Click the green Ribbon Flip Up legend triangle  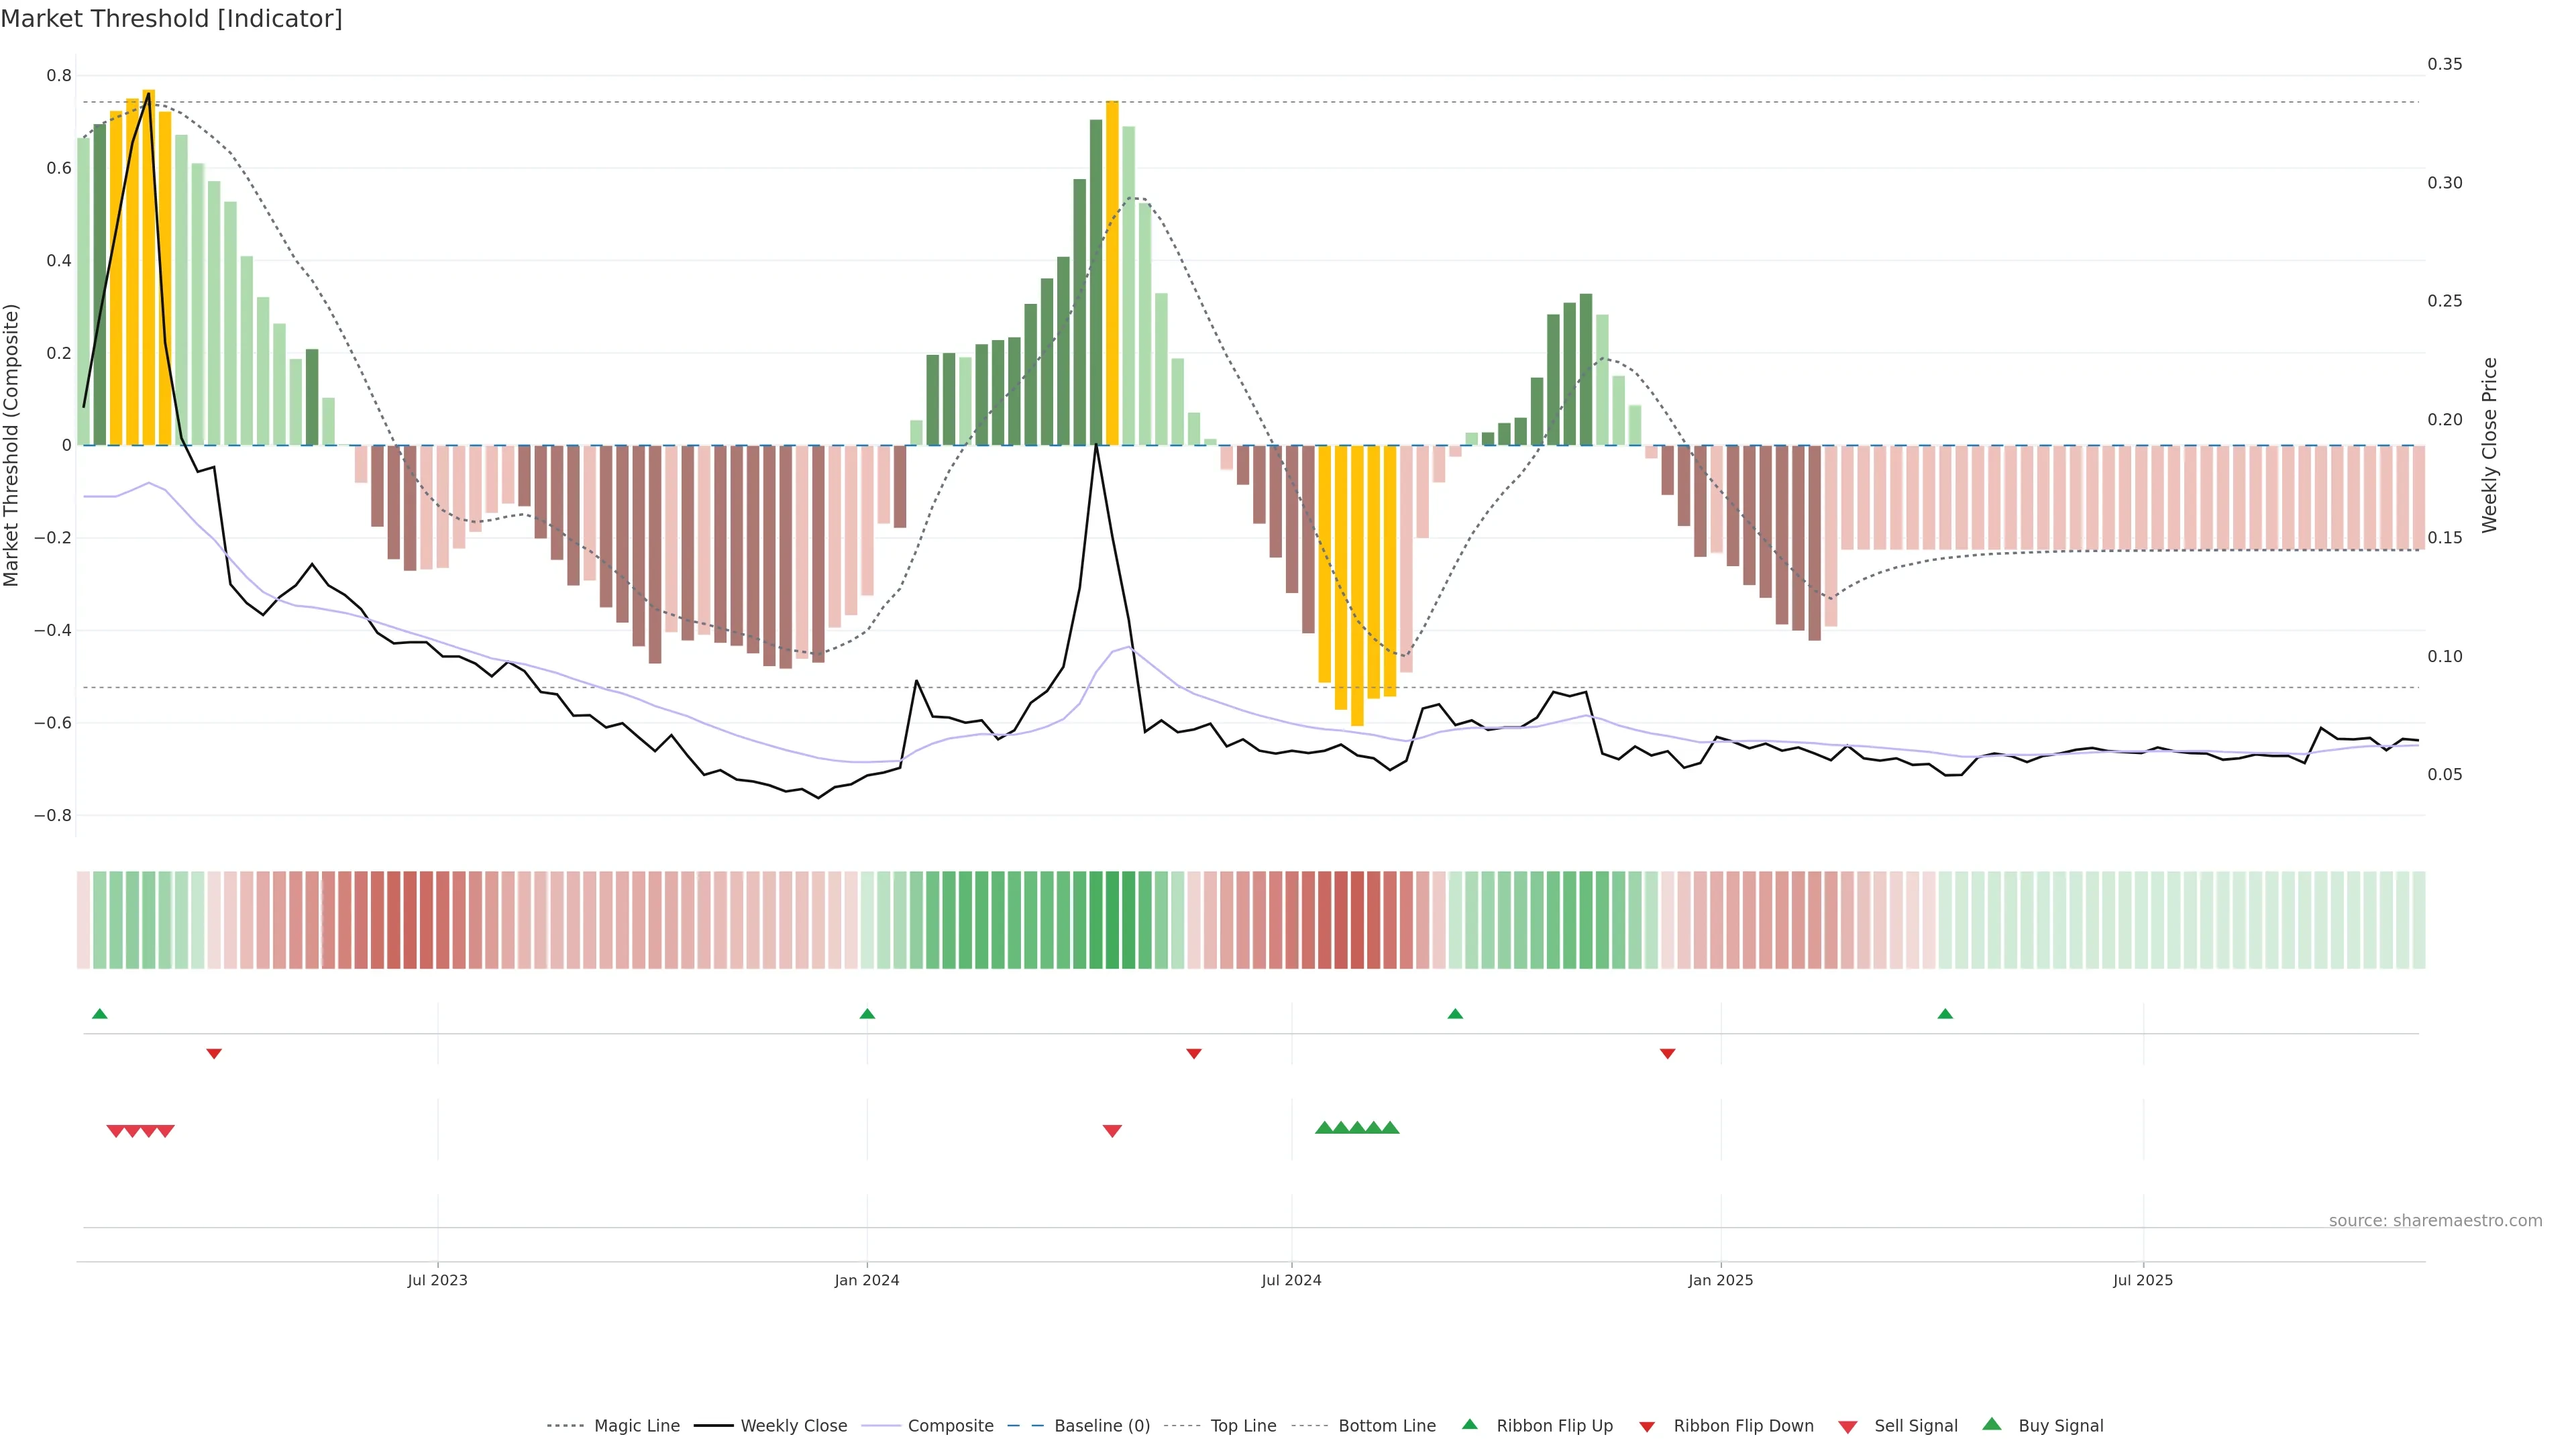coord(1469,1424)
